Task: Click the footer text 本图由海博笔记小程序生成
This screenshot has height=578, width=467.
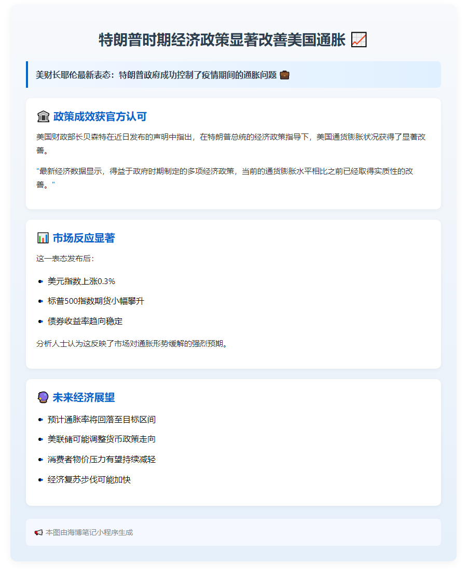Action: (89, 533)
